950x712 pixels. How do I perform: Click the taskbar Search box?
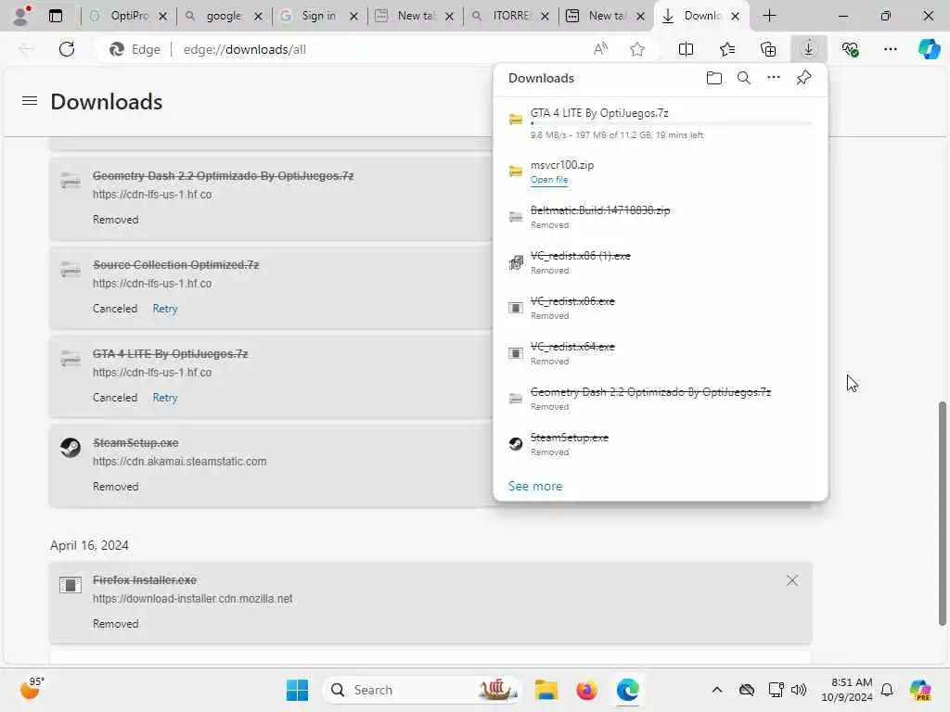click(x=422, y=690)
